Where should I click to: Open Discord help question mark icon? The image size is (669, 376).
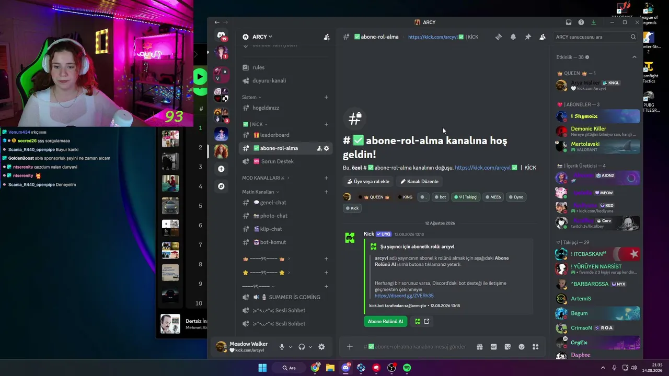click(581, 22)
